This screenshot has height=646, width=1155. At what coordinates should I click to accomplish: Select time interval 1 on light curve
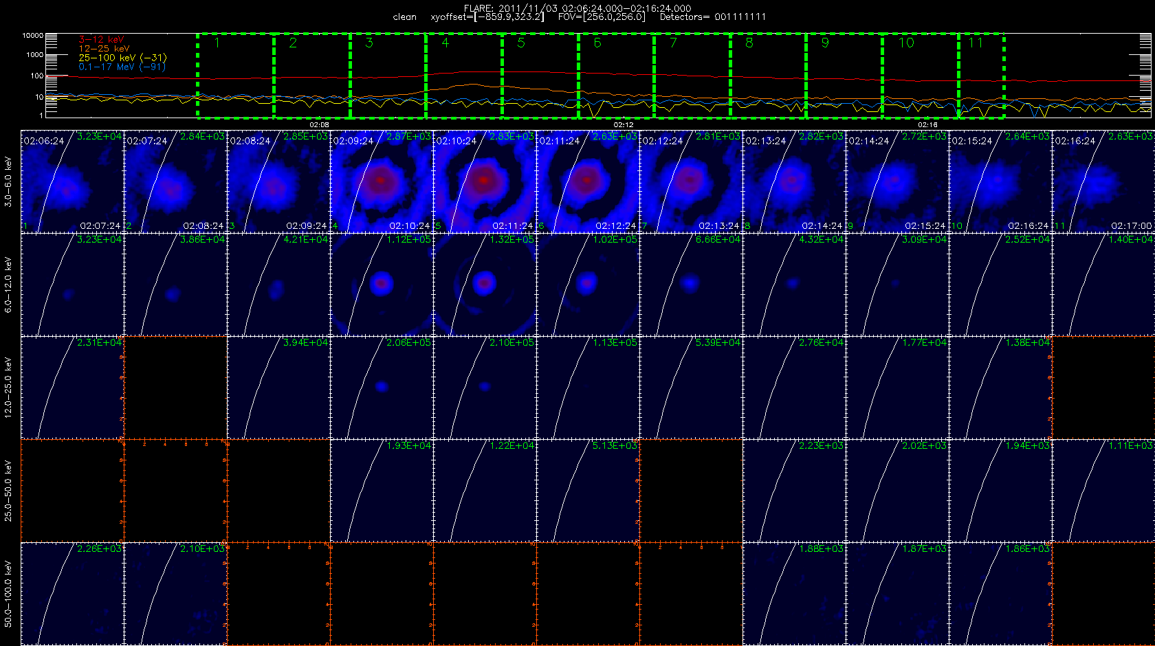(x=236, y=76)
